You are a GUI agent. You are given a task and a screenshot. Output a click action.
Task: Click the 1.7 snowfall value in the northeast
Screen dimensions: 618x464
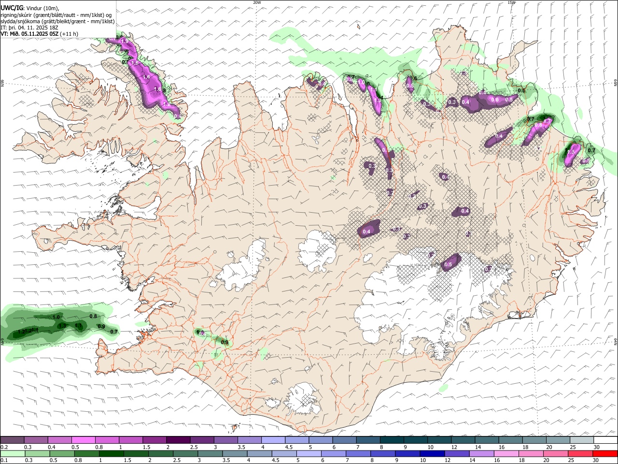coord(548,121)
